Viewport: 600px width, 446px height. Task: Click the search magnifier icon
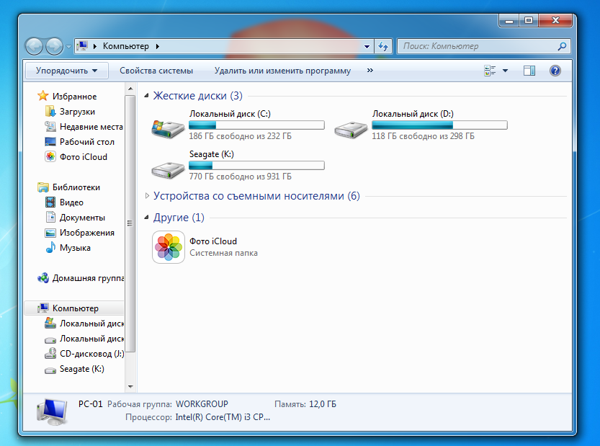(562, 46)
